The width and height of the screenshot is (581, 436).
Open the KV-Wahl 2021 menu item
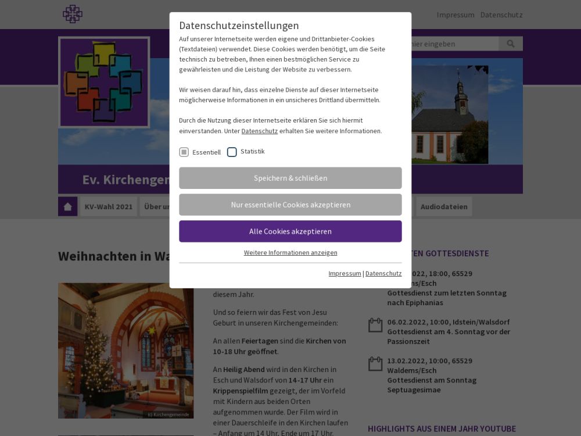[x=109, y=206]
